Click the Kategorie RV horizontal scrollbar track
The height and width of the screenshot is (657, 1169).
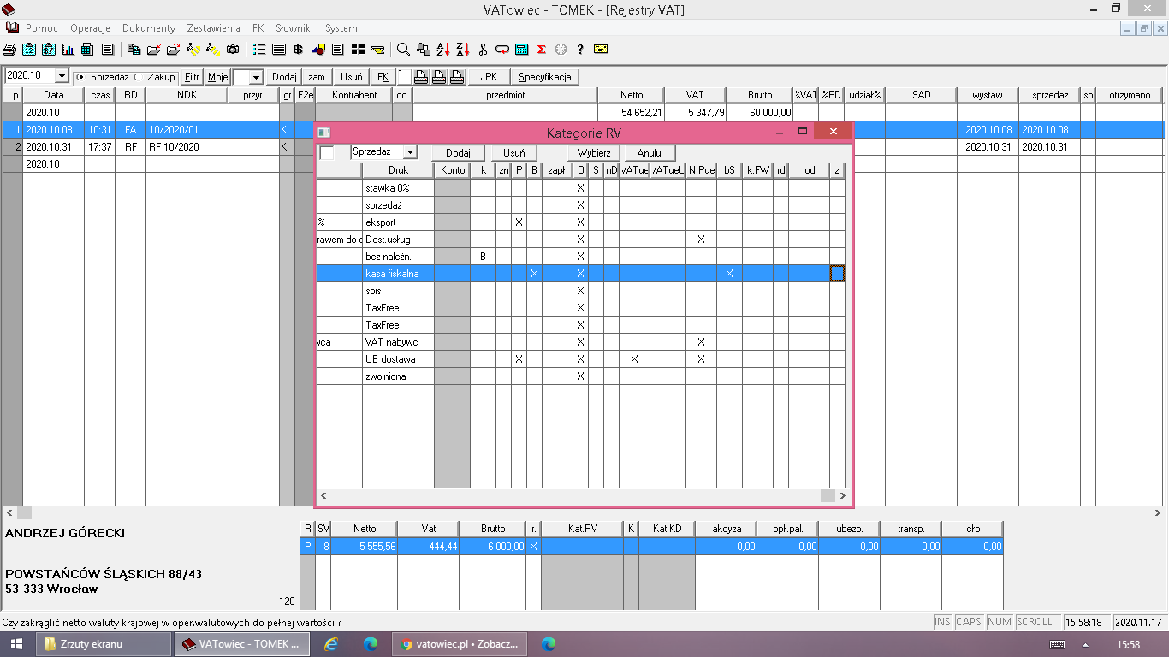click(565, 495)
